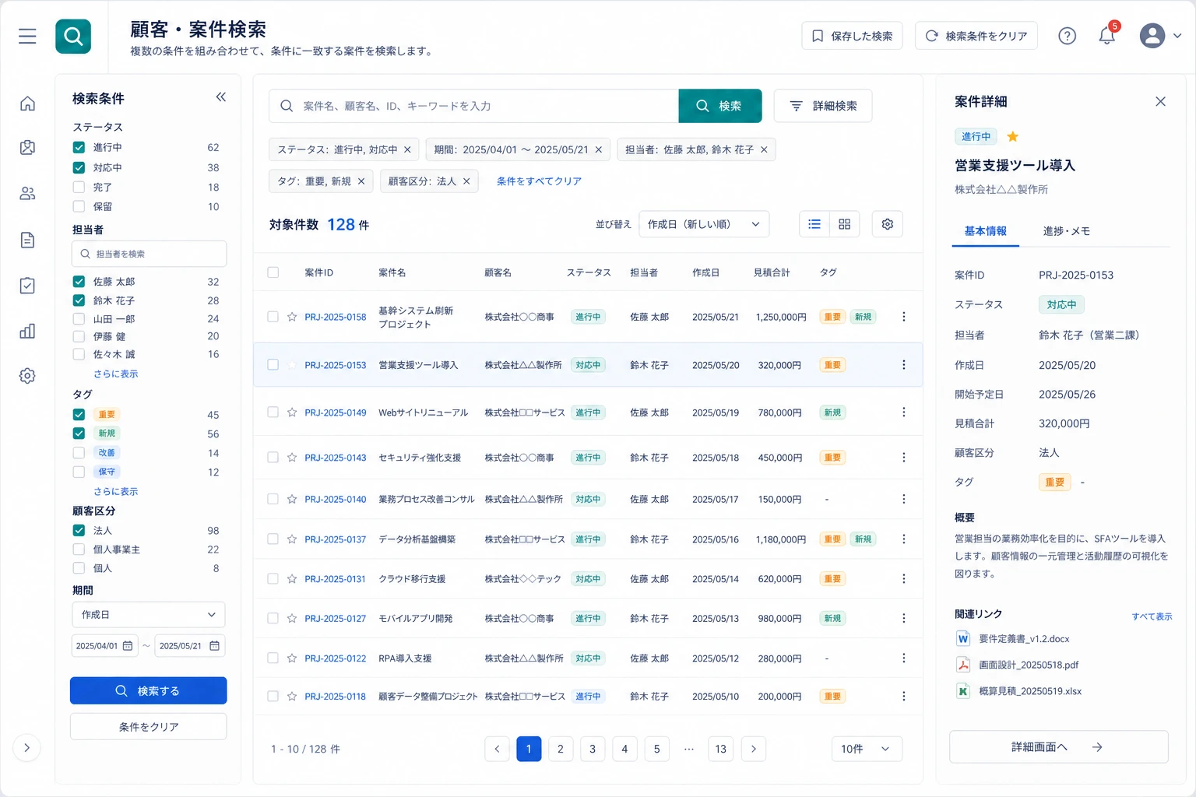Image resolution: width=1196 pixels, height=797 pixels.
Task: Expand more assignees with さらに表示
Action: 116,374
